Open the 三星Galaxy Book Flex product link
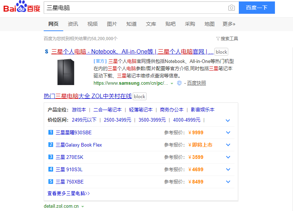This screenshot has width=293, height=211. 79,145
